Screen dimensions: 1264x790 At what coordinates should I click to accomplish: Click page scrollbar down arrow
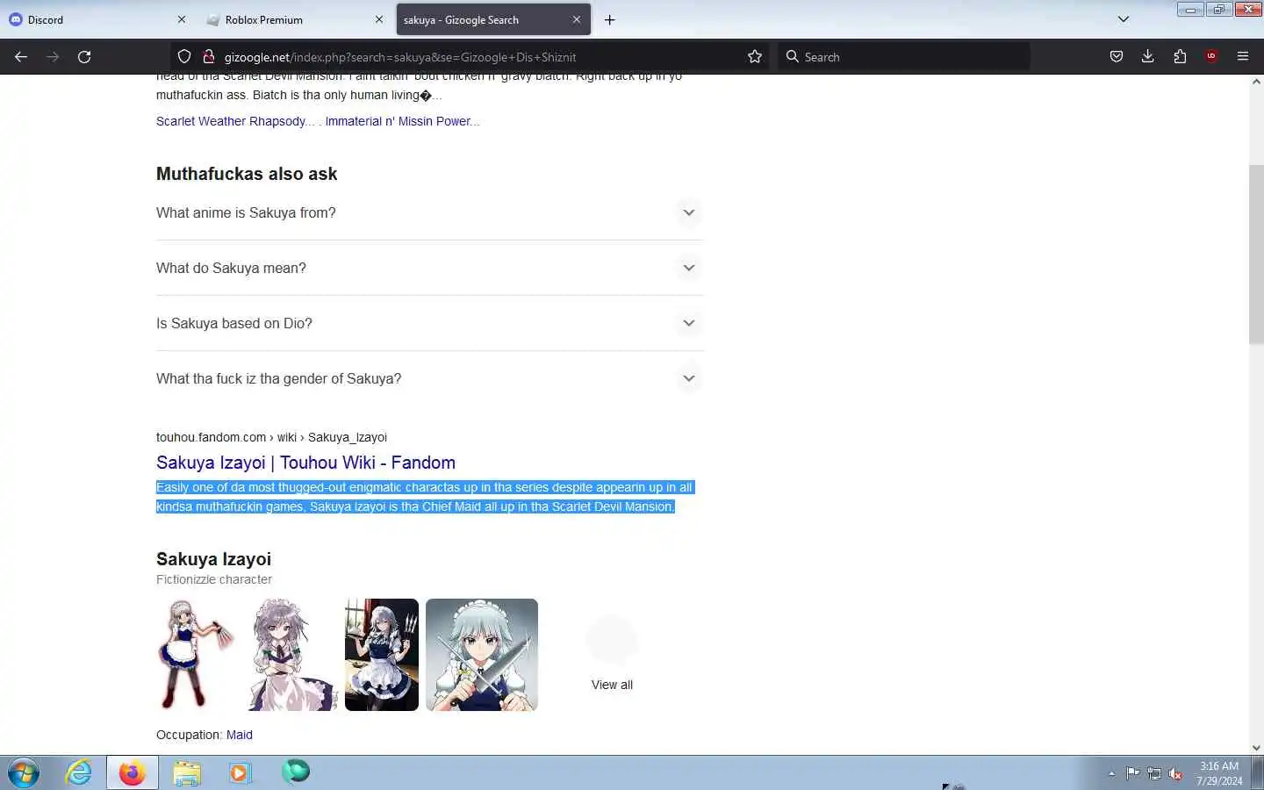[x=1256, y=748]
